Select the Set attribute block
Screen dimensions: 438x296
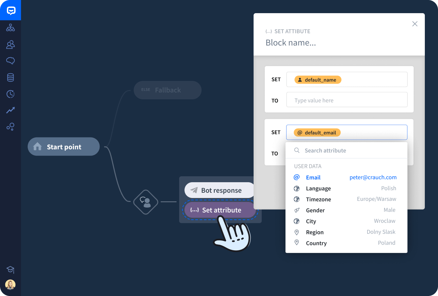pyautogui.click(x=220, y=210)
